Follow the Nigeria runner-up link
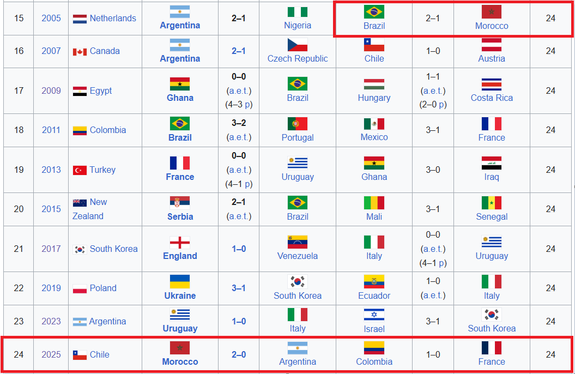 click(x=298, y=25)
